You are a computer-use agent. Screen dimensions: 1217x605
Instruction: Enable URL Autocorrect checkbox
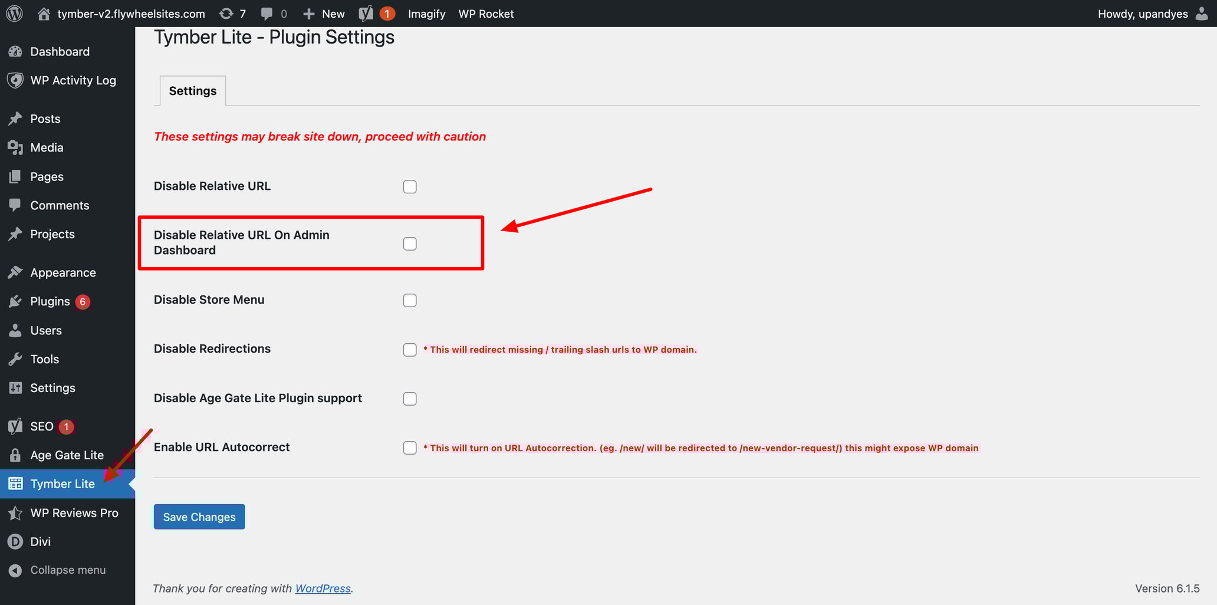(410, 448)
